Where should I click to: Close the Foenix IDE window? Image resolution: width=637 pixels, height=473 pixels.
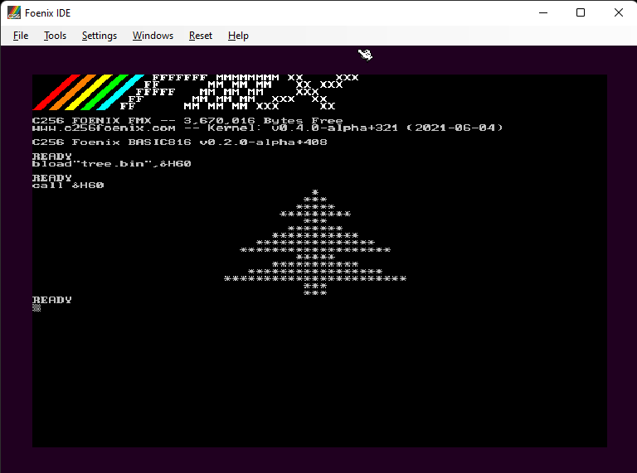pos(618,12)
